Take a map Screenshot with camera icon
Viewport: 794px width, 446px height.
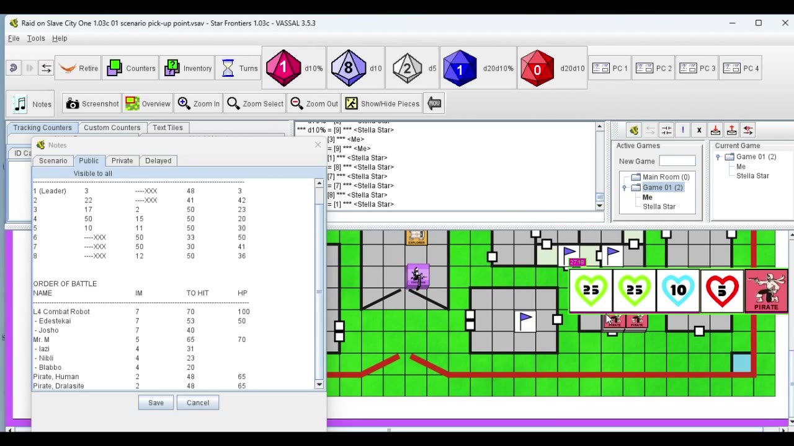coord(92,103)
